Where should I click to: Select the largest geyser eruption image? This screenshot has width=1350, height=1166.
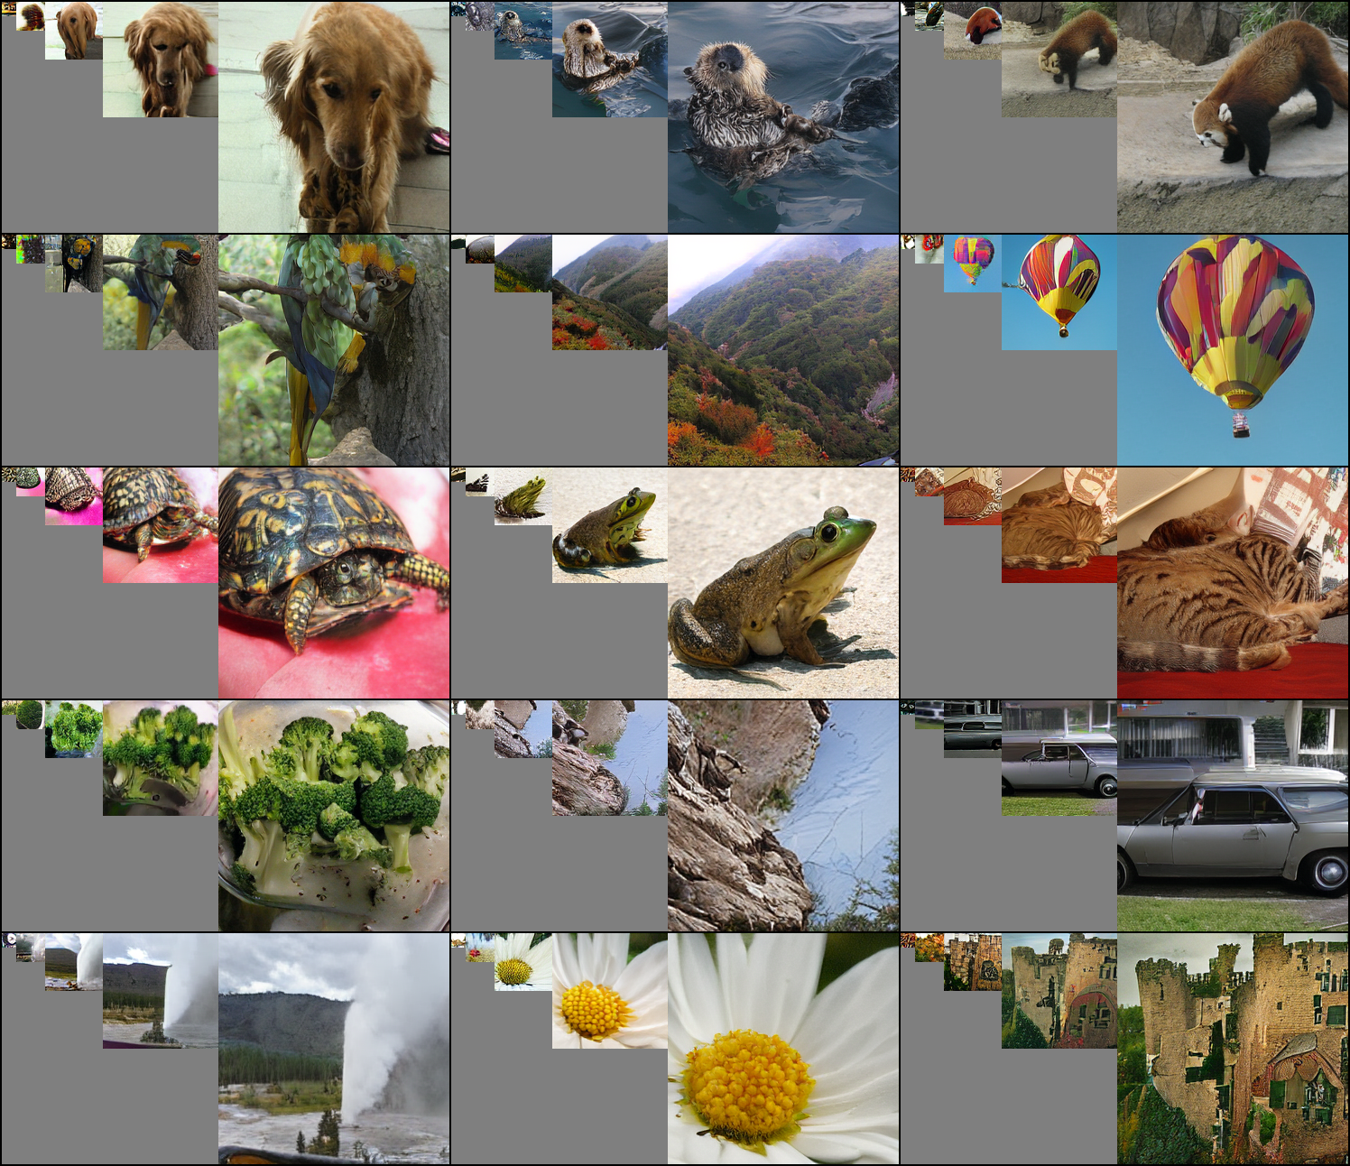pyautogui.click(x=334, y=1049)
